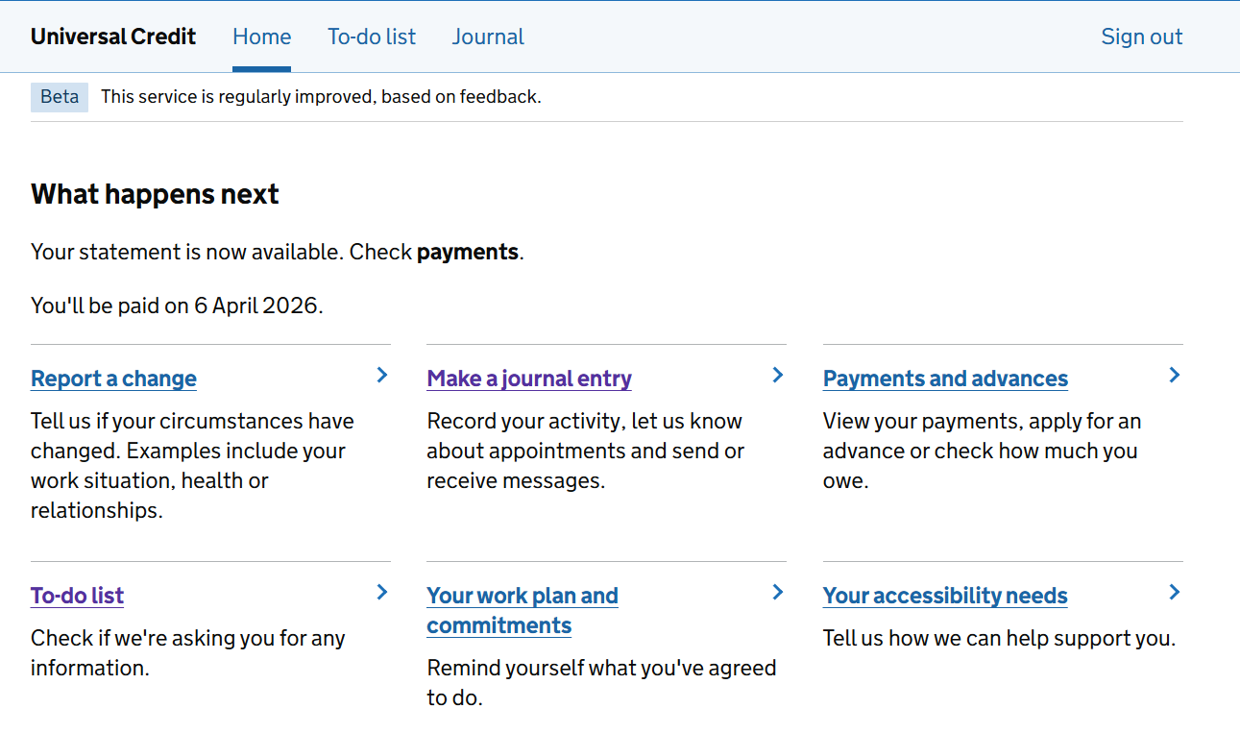The width and height of the screenshot is (1240, 733).
Task: Open the Report a change link
Action: [x=113, y=379]
